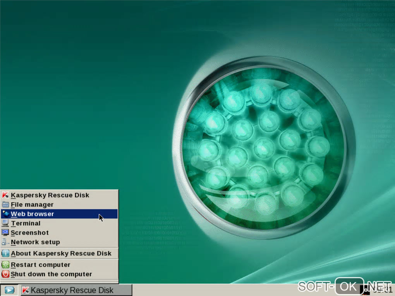This screenshot has width=395, height=296.
Task: Click the red Kaspersky K menu icon
Action: click(x=5, y=195)
